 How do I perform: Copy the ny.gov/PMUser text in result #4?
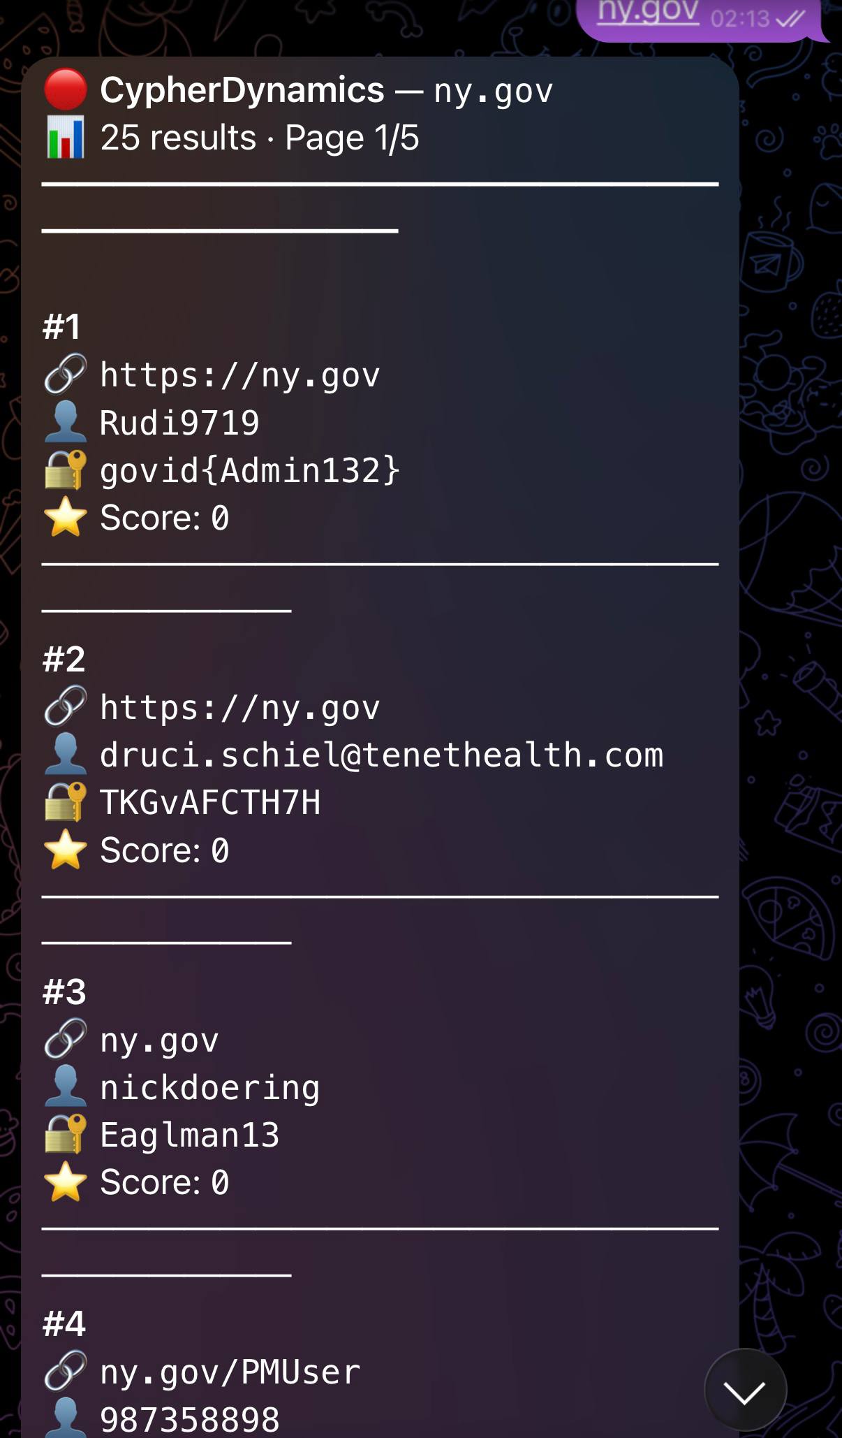point(230,1373)
